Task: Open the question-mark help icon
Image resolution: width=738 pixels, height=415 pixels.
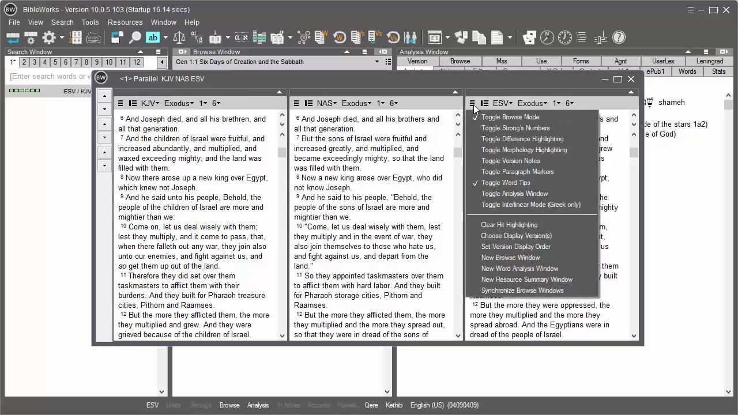Action: 619,37
